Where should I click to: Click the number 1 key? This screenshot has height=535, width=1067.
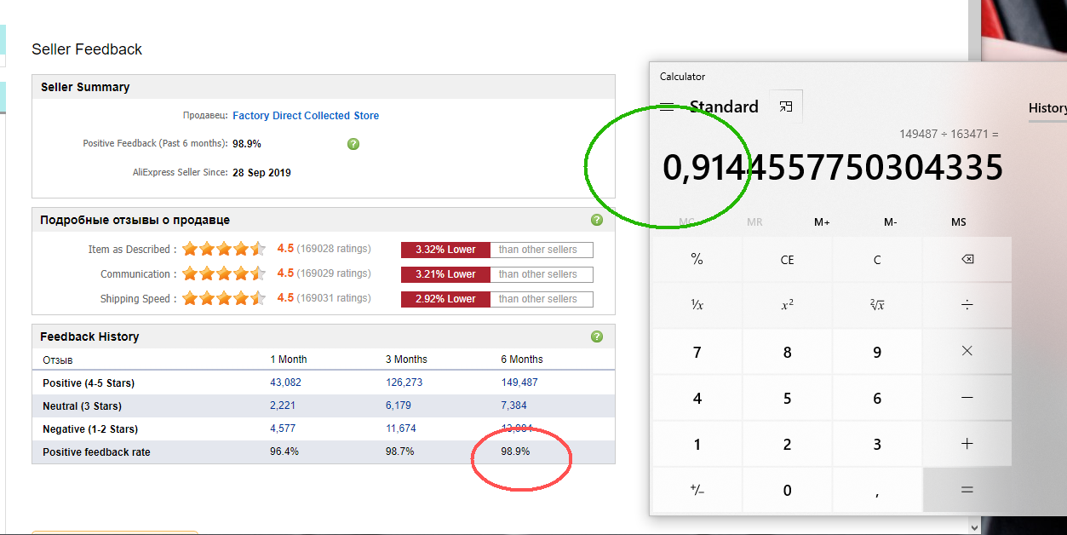[x=697, y=444]
